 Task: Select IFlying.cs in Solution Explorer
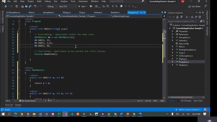click(x=183, y=59)
